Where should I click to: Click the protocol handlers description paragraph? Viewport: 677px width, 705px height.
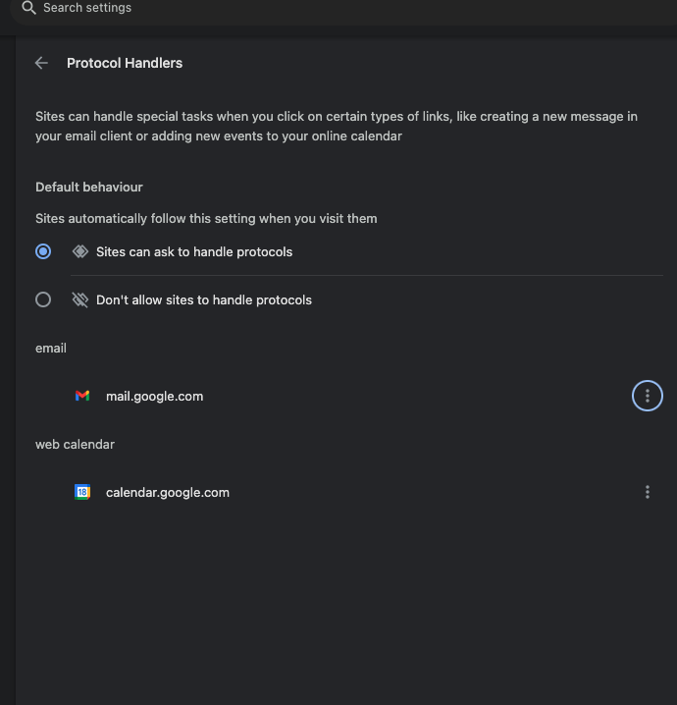(337, 126)
